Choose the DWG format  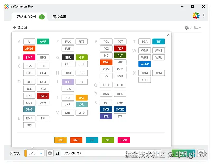[x=43, y=96]
